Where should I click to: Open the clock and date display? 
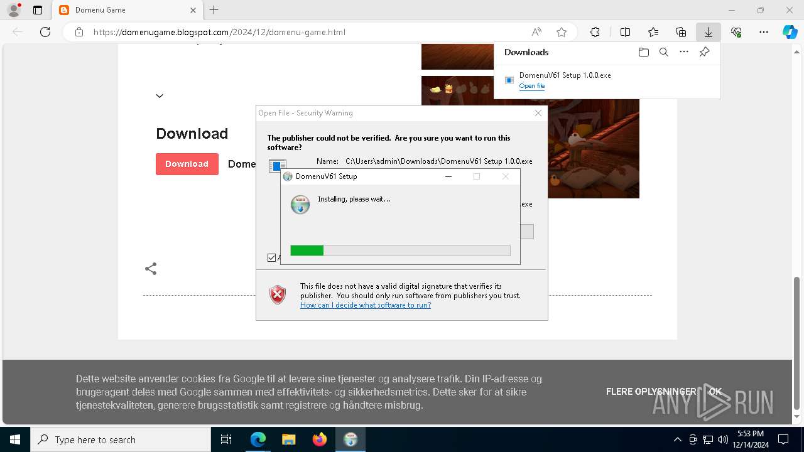[x=751, y=439]
